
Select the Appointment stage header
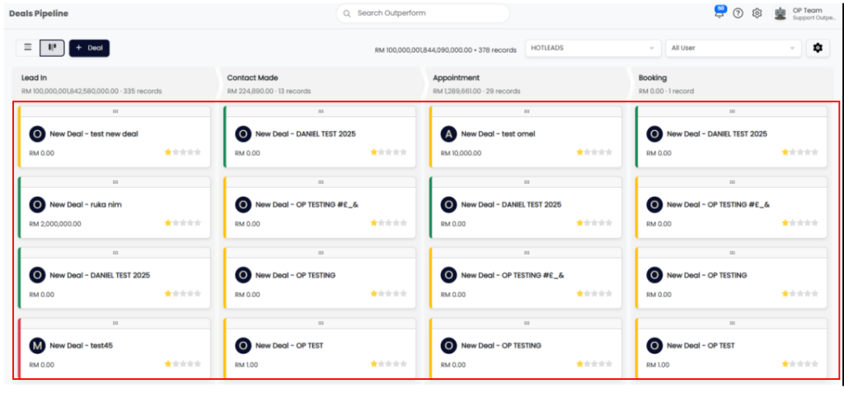456,77
